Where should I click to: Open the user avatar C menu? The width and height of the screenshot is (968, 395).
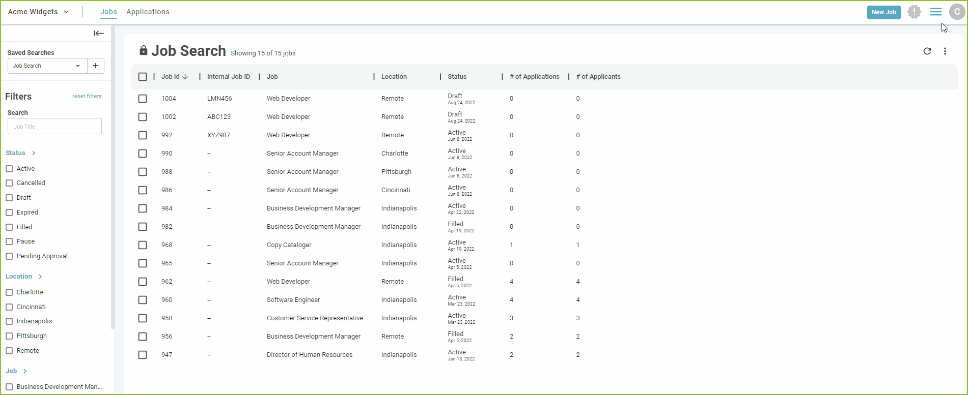pyautogui.click(x=957, y=12)
